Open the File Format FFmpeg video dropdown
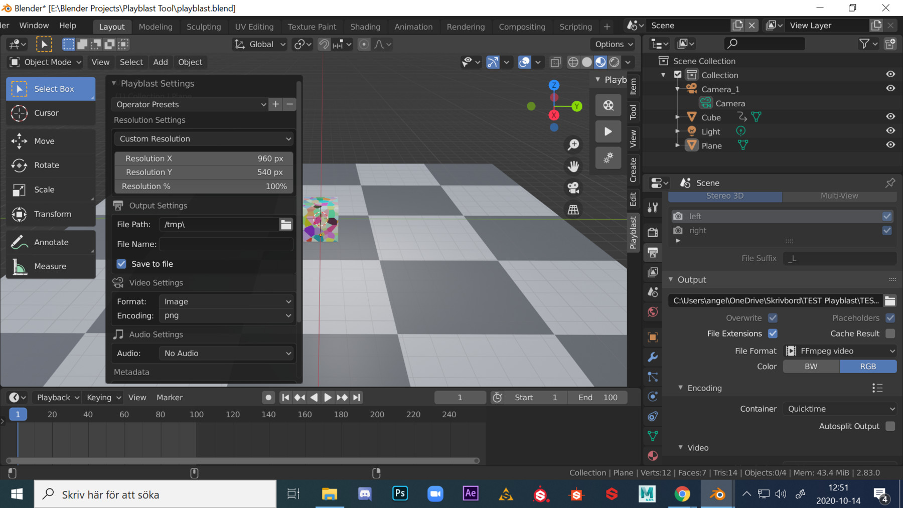The width and height of the screenshot is (903, 508). click(840, 351)
